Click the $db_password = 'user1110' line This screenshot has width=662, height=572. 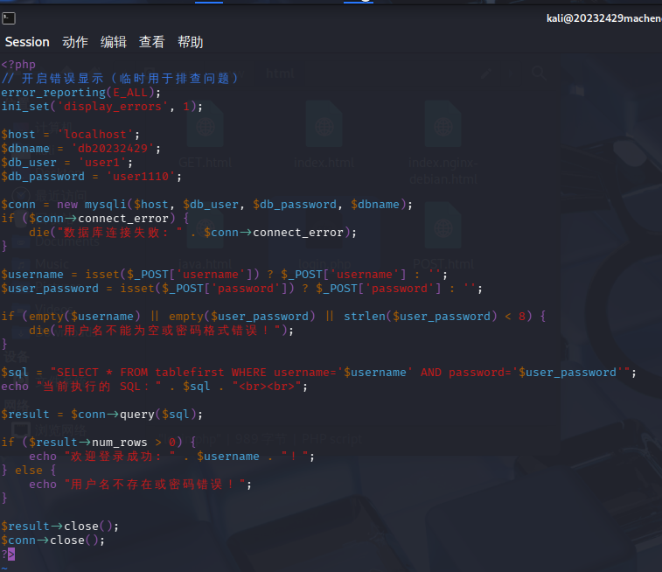click(91, 176)
